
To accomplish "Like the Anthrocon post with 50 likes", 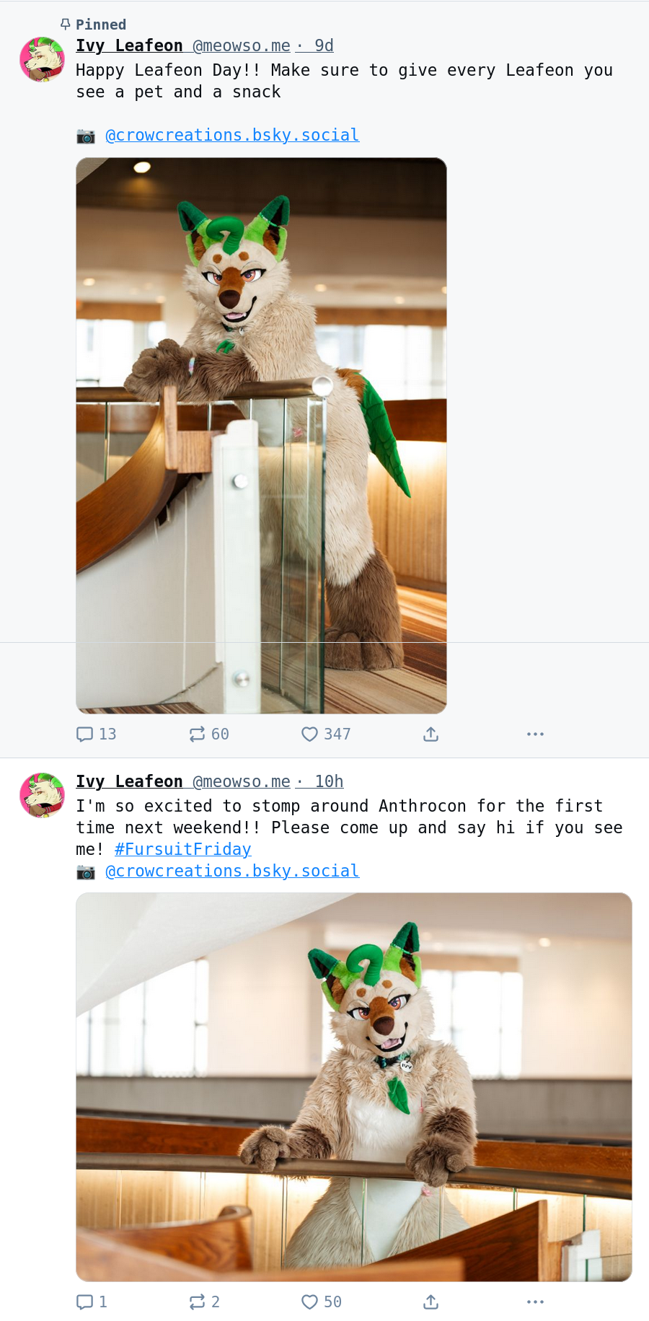I will [322, 1302].
